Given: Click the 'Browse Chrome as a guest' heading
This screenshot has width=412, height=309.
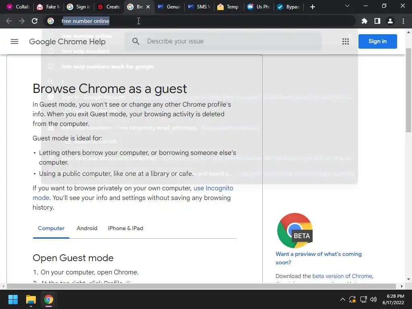Looking at the screenshot, I should (x=110, y=89).
